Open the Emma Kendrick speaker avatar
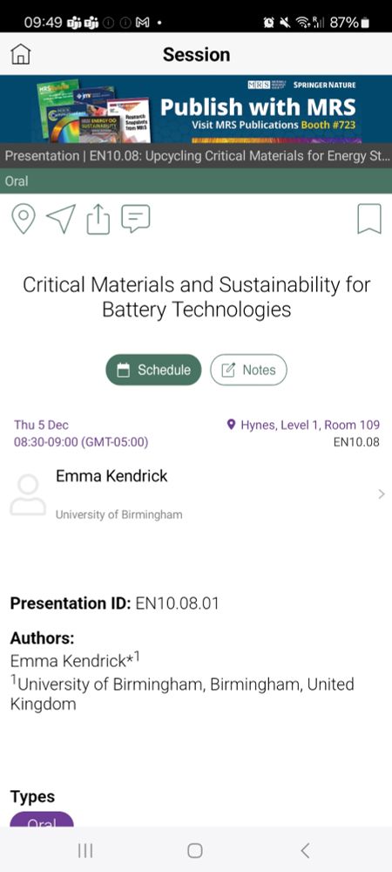 point(28,494)
